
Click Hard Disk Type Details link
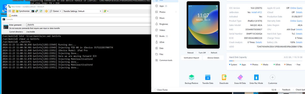point(299,34)
